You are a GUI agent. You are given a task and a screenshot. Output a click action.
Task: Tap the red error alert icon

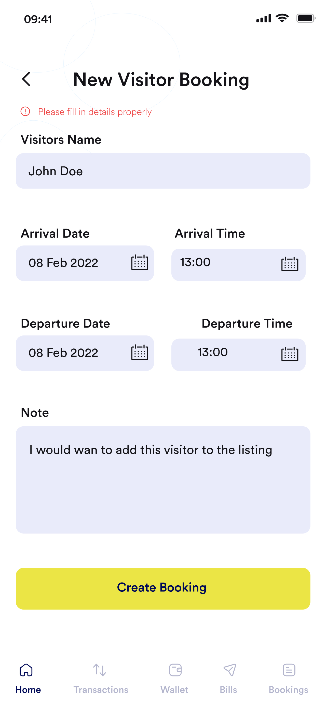pos(25,111)
